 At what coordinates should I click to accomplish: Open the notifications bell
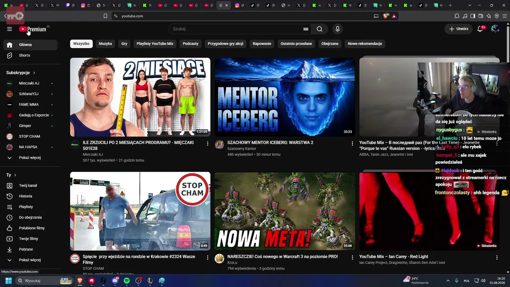[480, 29]
